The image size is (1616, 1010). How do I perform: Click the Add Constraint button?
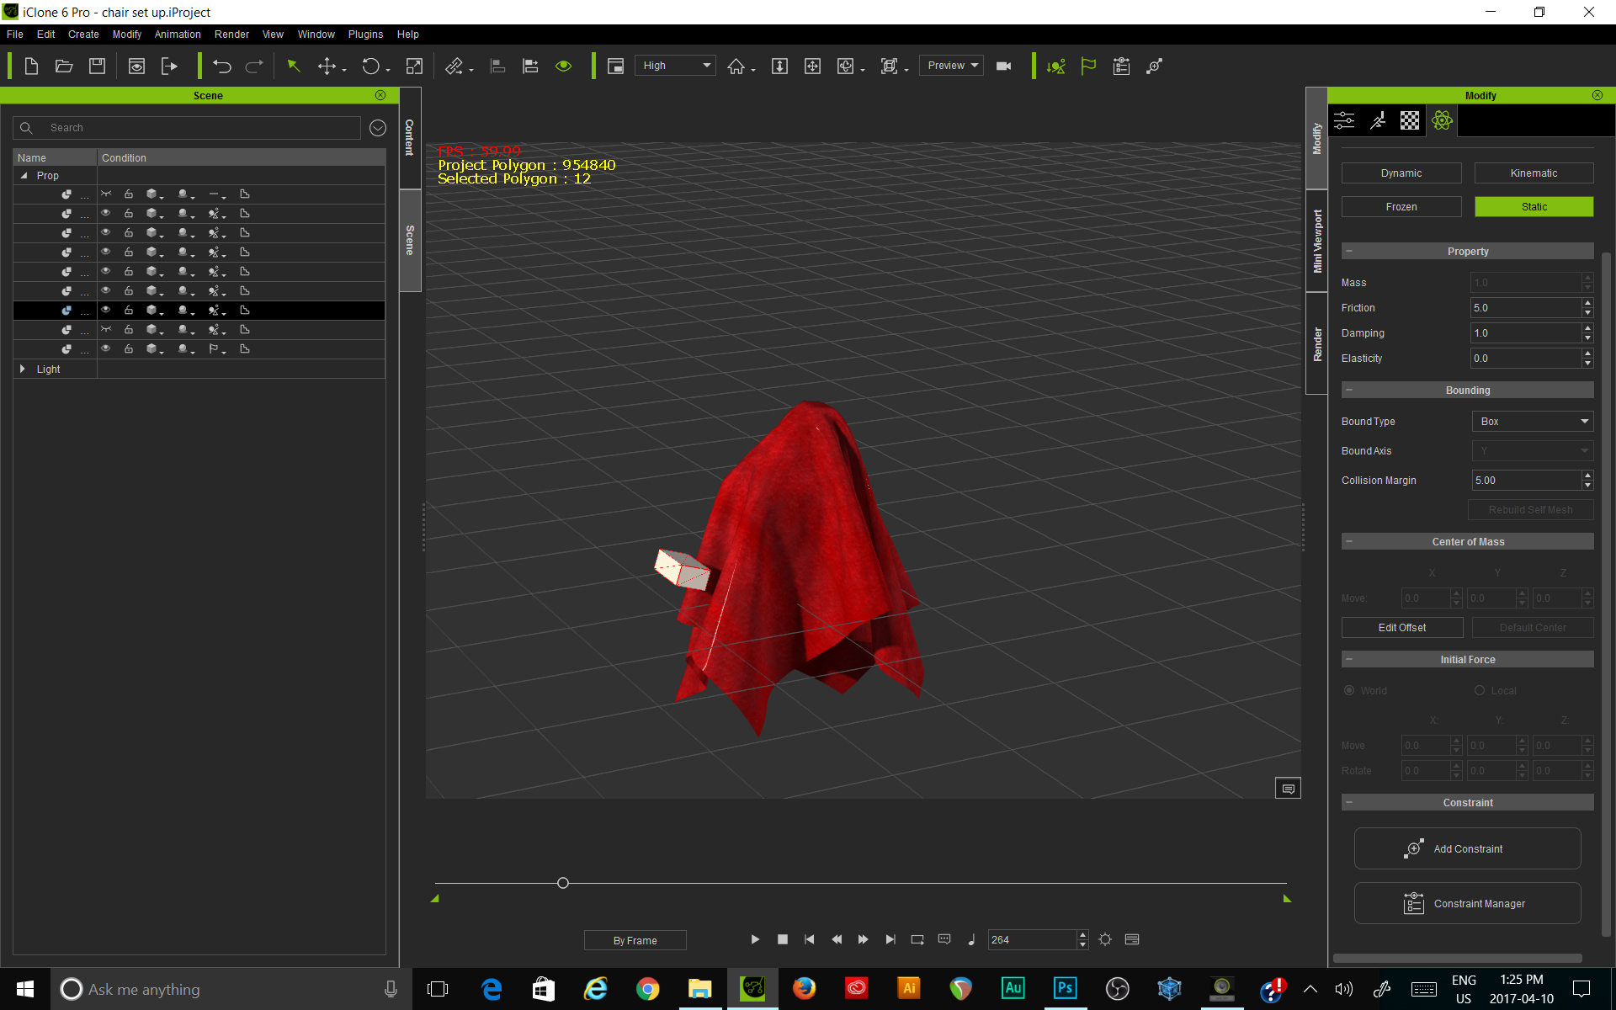1467,848
